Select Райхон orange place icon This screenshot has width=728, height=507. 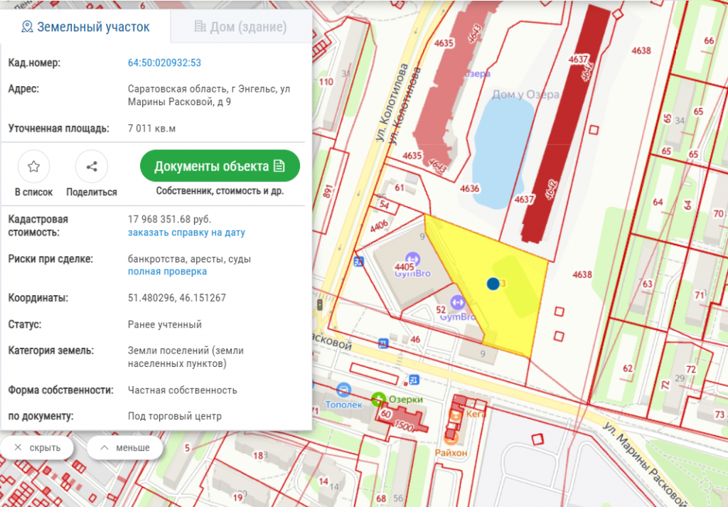pos(451,437)
